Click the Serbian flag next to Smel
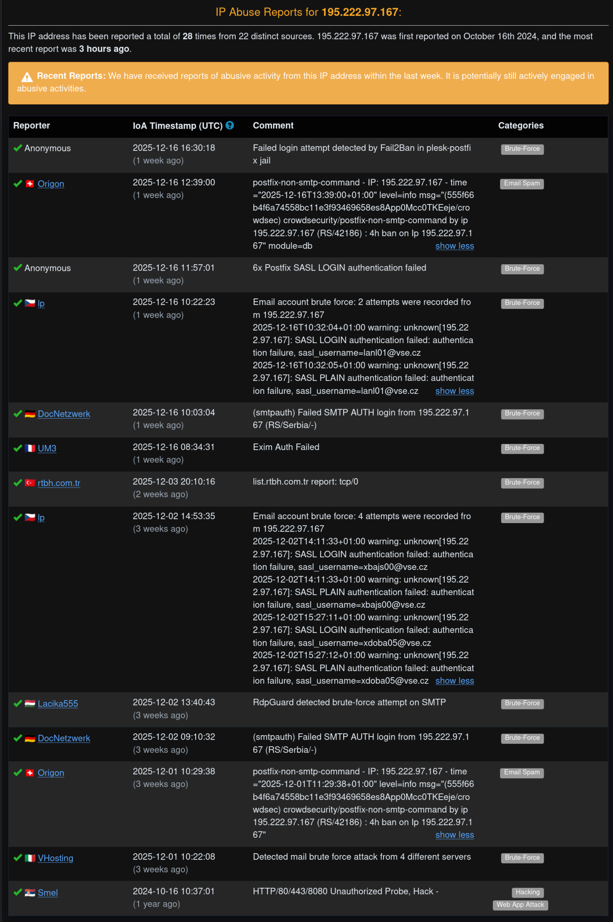This screenshot has width=613, height=922. tap(30, 893)
